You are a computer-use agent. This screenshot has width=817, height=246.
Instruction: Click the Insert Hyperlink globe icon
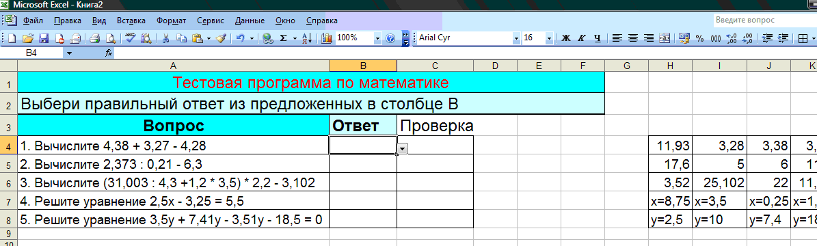click(268, 38)
